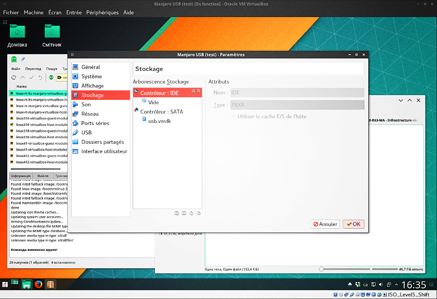
Task: Open the Aide menu
Action: click(x=128, y=12)
